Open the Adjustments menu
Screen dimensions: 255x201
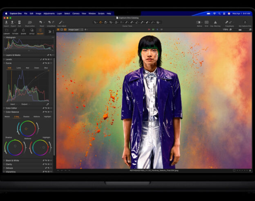click(49, 13)
